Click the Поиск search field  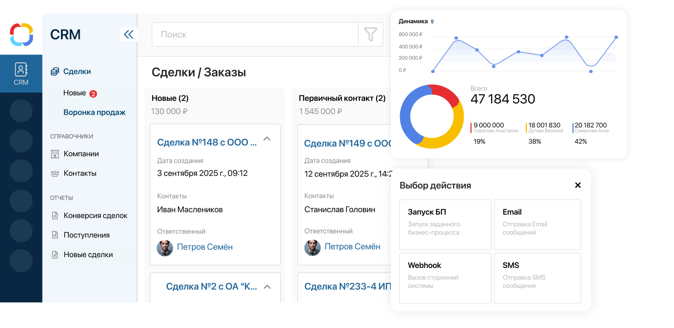coord(255,34)
